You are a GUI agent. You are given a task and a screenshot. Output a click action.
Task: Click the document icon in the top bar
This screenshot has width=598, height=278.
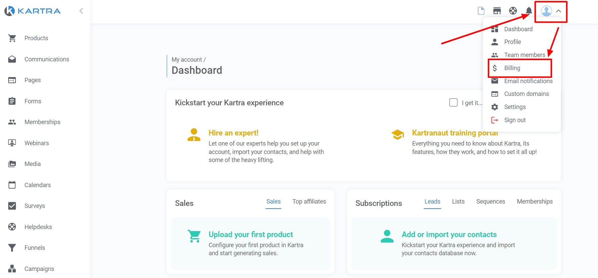pyautogui.click(x=481, y=11)
